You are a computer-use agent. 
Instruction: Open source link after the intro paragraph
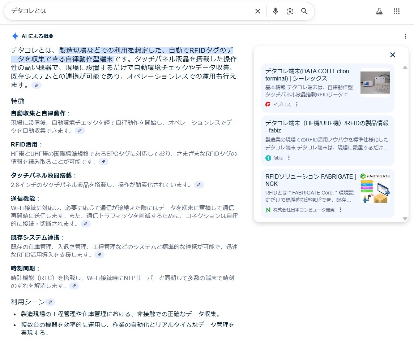37,85
